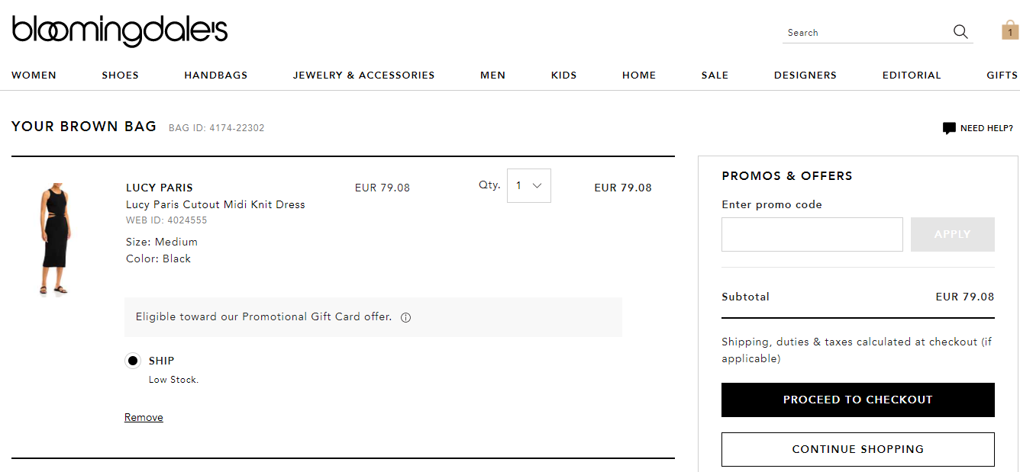Viewport: 1020px width, 472px height.
Task: Click the black dress product thumbnail
Action: point(55,238)
